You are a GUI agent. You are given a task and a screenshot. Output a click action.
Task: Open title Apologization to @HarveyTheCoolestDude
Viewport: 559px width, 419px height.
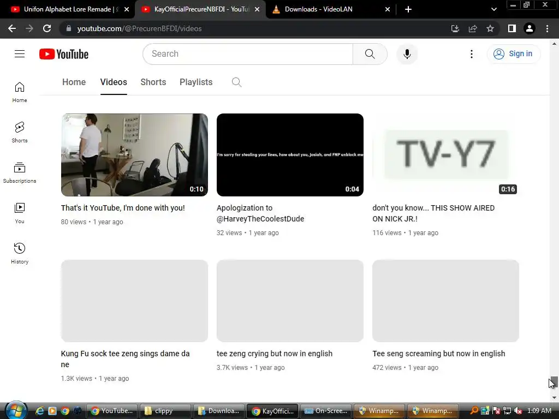click(x=260, y=213)
